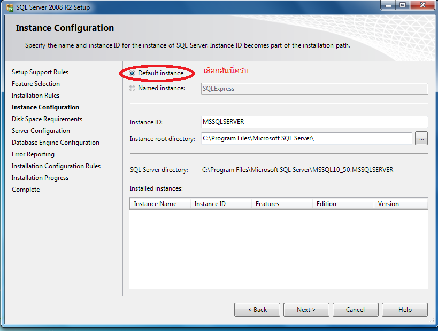Select Error Reporting step in sidebar

(x=33, y=154)
